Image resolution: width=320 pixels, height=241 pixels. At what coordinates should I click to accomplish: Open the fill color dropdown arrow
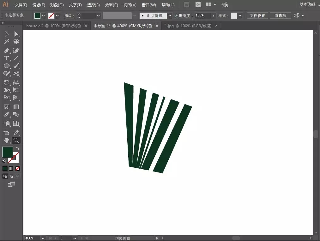(43, 15)
